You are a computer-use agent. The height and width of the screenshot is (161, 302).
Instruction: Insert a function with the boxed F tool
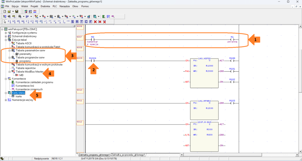tap(91, 22)
